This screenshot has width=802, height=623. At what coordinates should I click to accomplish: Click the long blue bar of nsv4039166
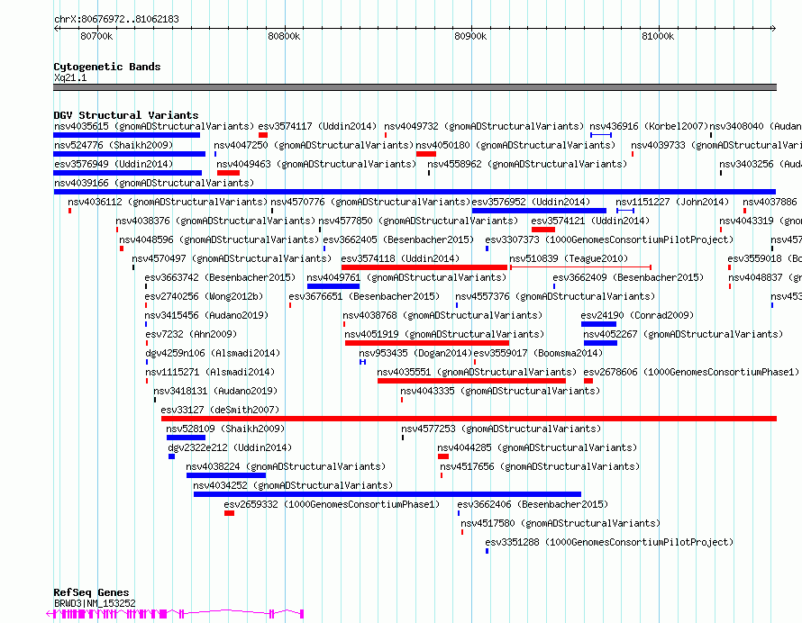(415, 192)
